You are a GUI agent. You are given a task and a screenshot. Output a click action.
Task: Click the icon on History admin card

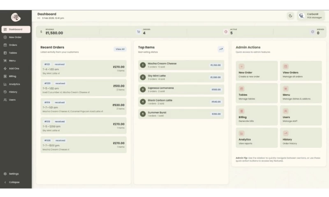pos(285,133)
